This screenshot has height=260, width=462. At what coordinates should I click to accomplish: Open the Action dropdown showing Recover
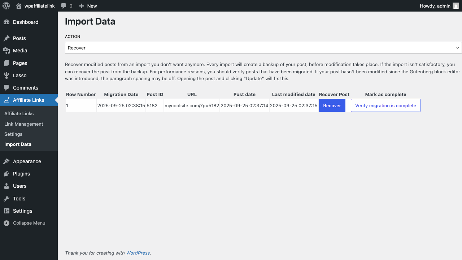tap(263, 47)
